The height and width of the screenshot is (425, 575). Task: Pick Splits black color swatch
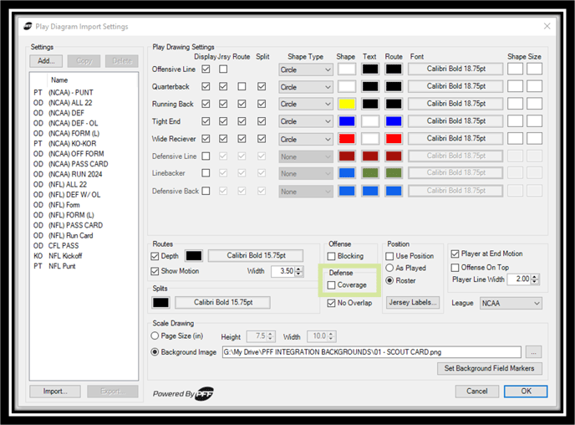pos(160,303)
